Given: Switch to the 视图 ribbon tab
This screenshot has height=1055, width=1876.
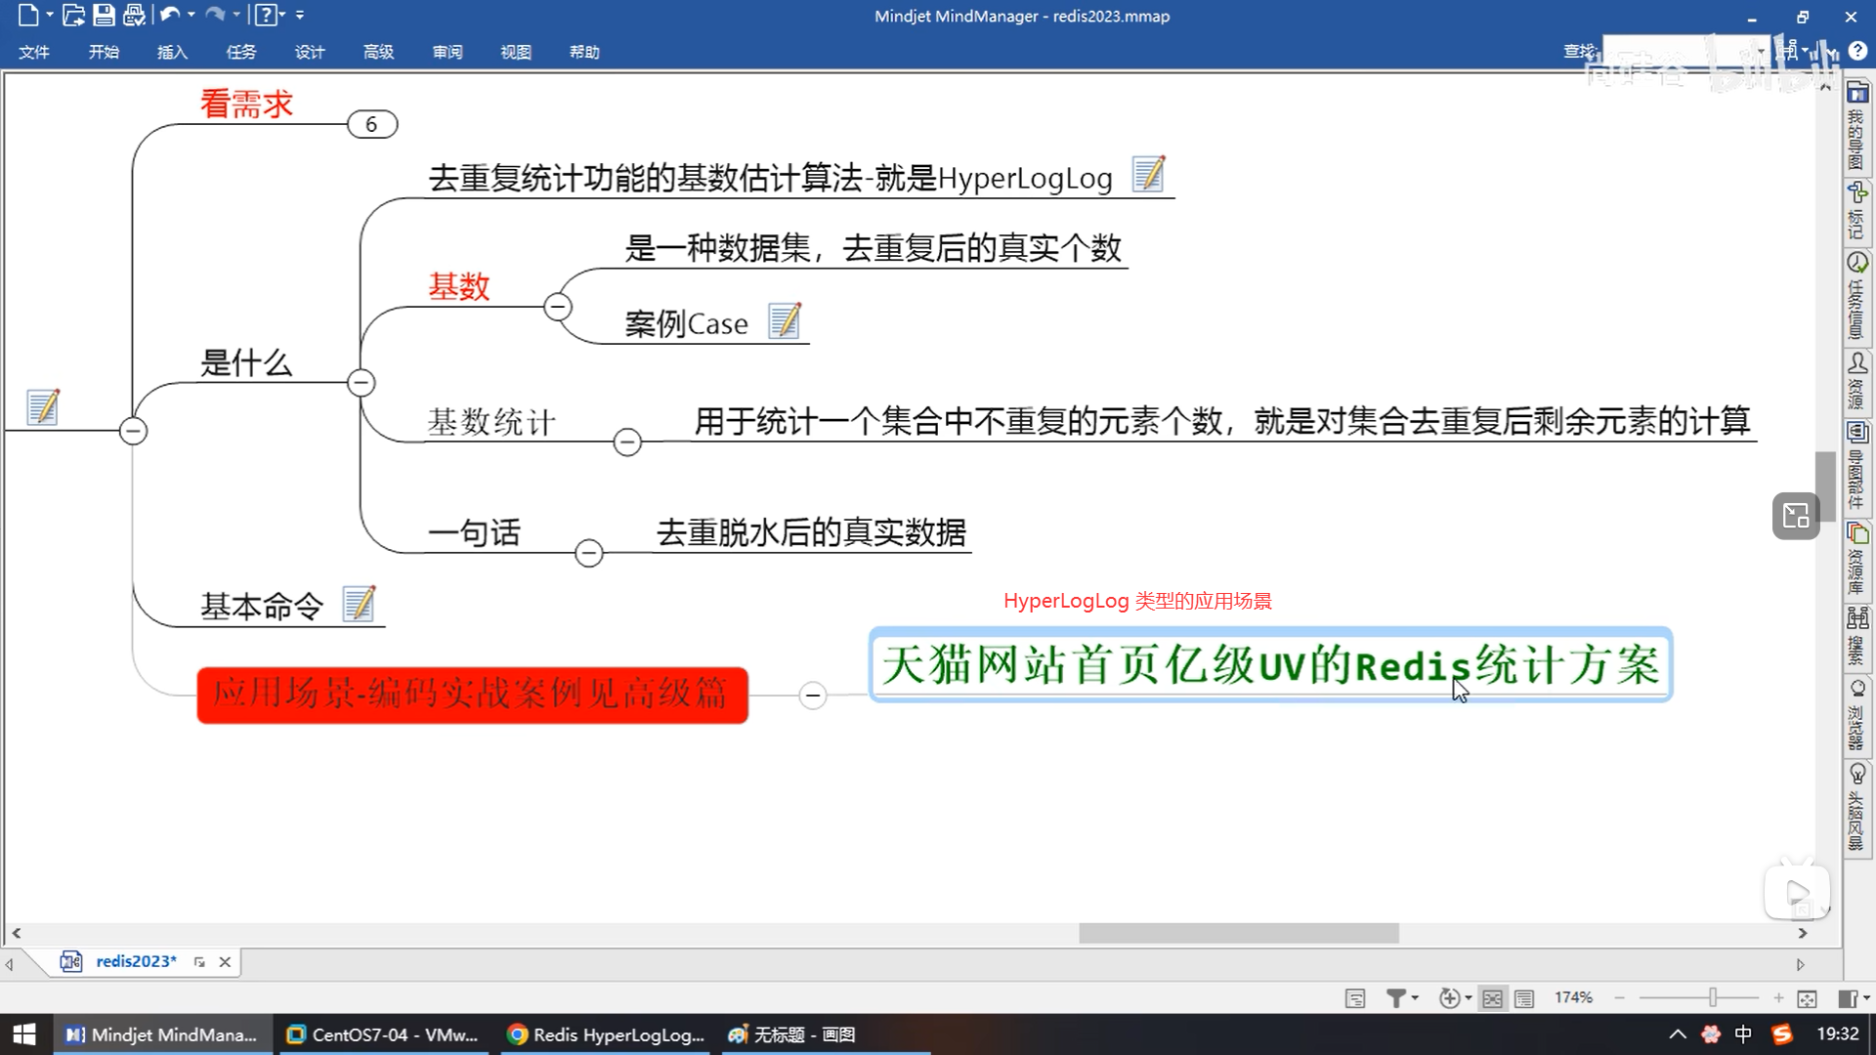Looking at the screenshot, I should (x=516, y=52).
